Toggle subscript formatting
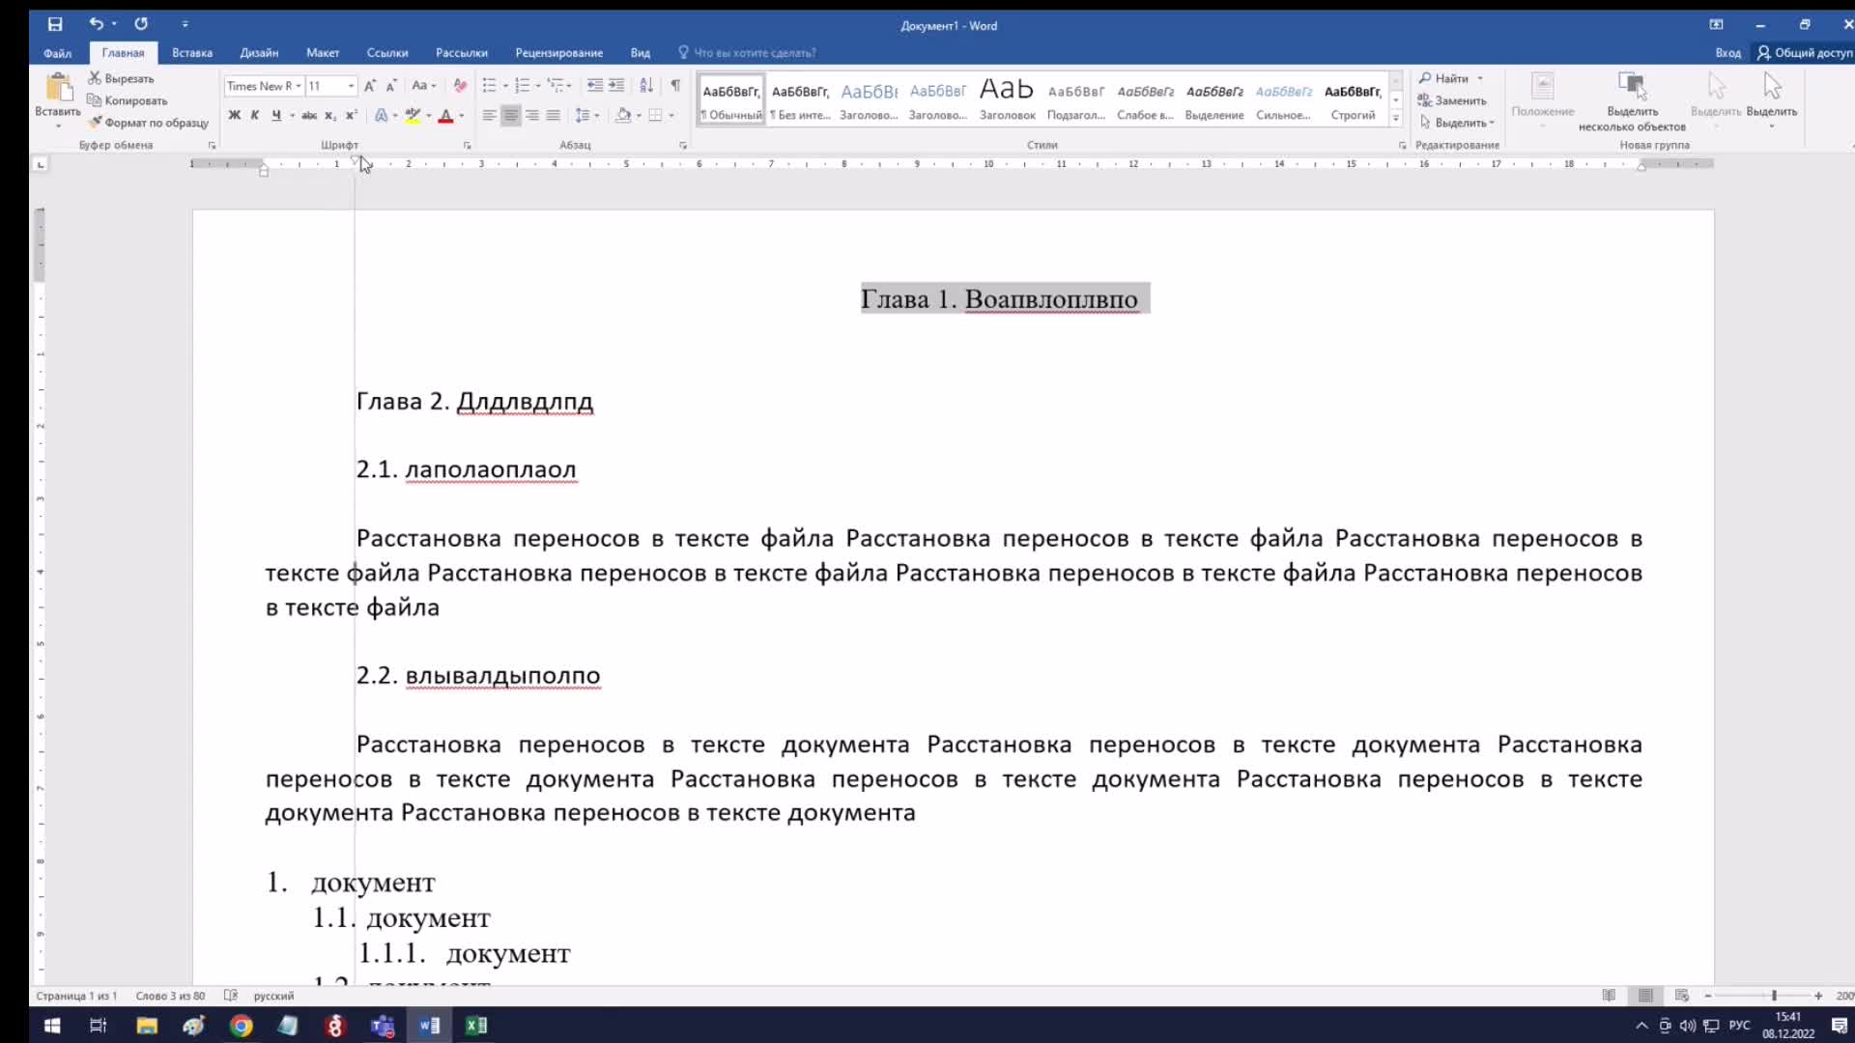 pos(330,115)
